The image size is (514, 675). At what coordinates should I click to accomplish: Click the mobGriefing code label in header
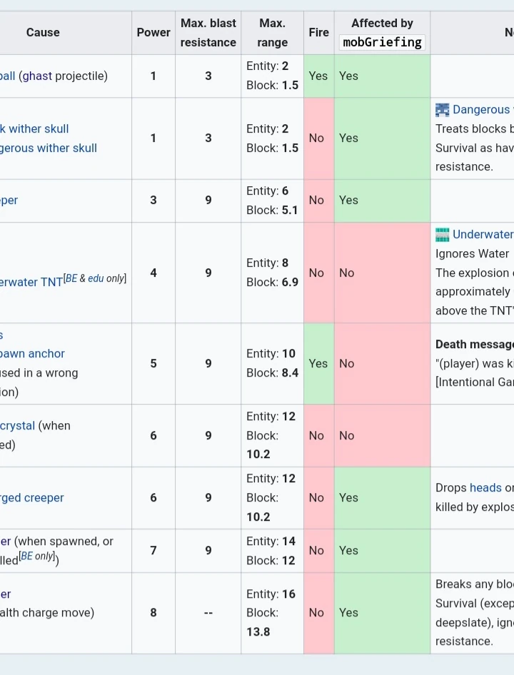[x=382, y=42]
